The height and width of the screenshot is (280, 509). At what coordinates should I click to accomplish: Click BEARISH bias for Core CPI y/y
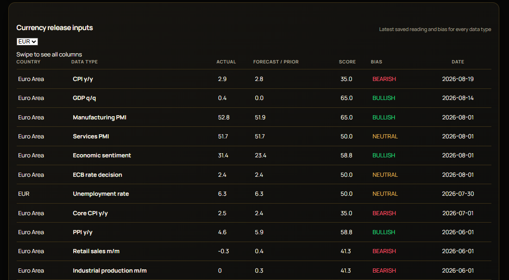(384, 213)
